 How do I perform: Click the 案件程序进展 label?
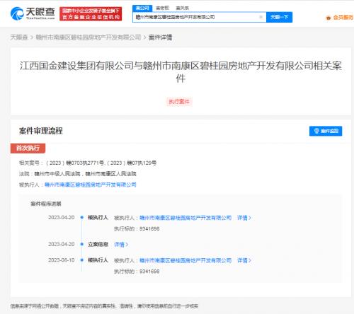pos(46,204)
